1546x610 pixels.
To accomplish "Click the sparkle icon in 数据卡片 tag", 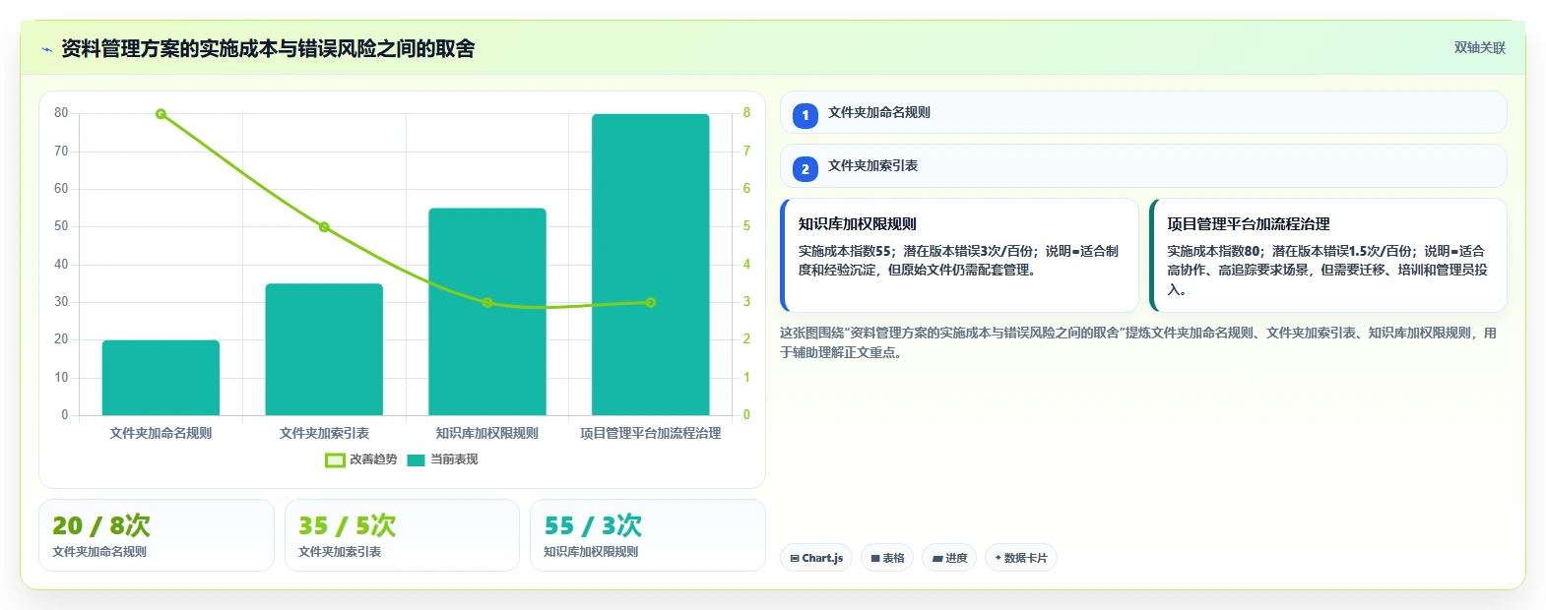I will tap(998, 558).
